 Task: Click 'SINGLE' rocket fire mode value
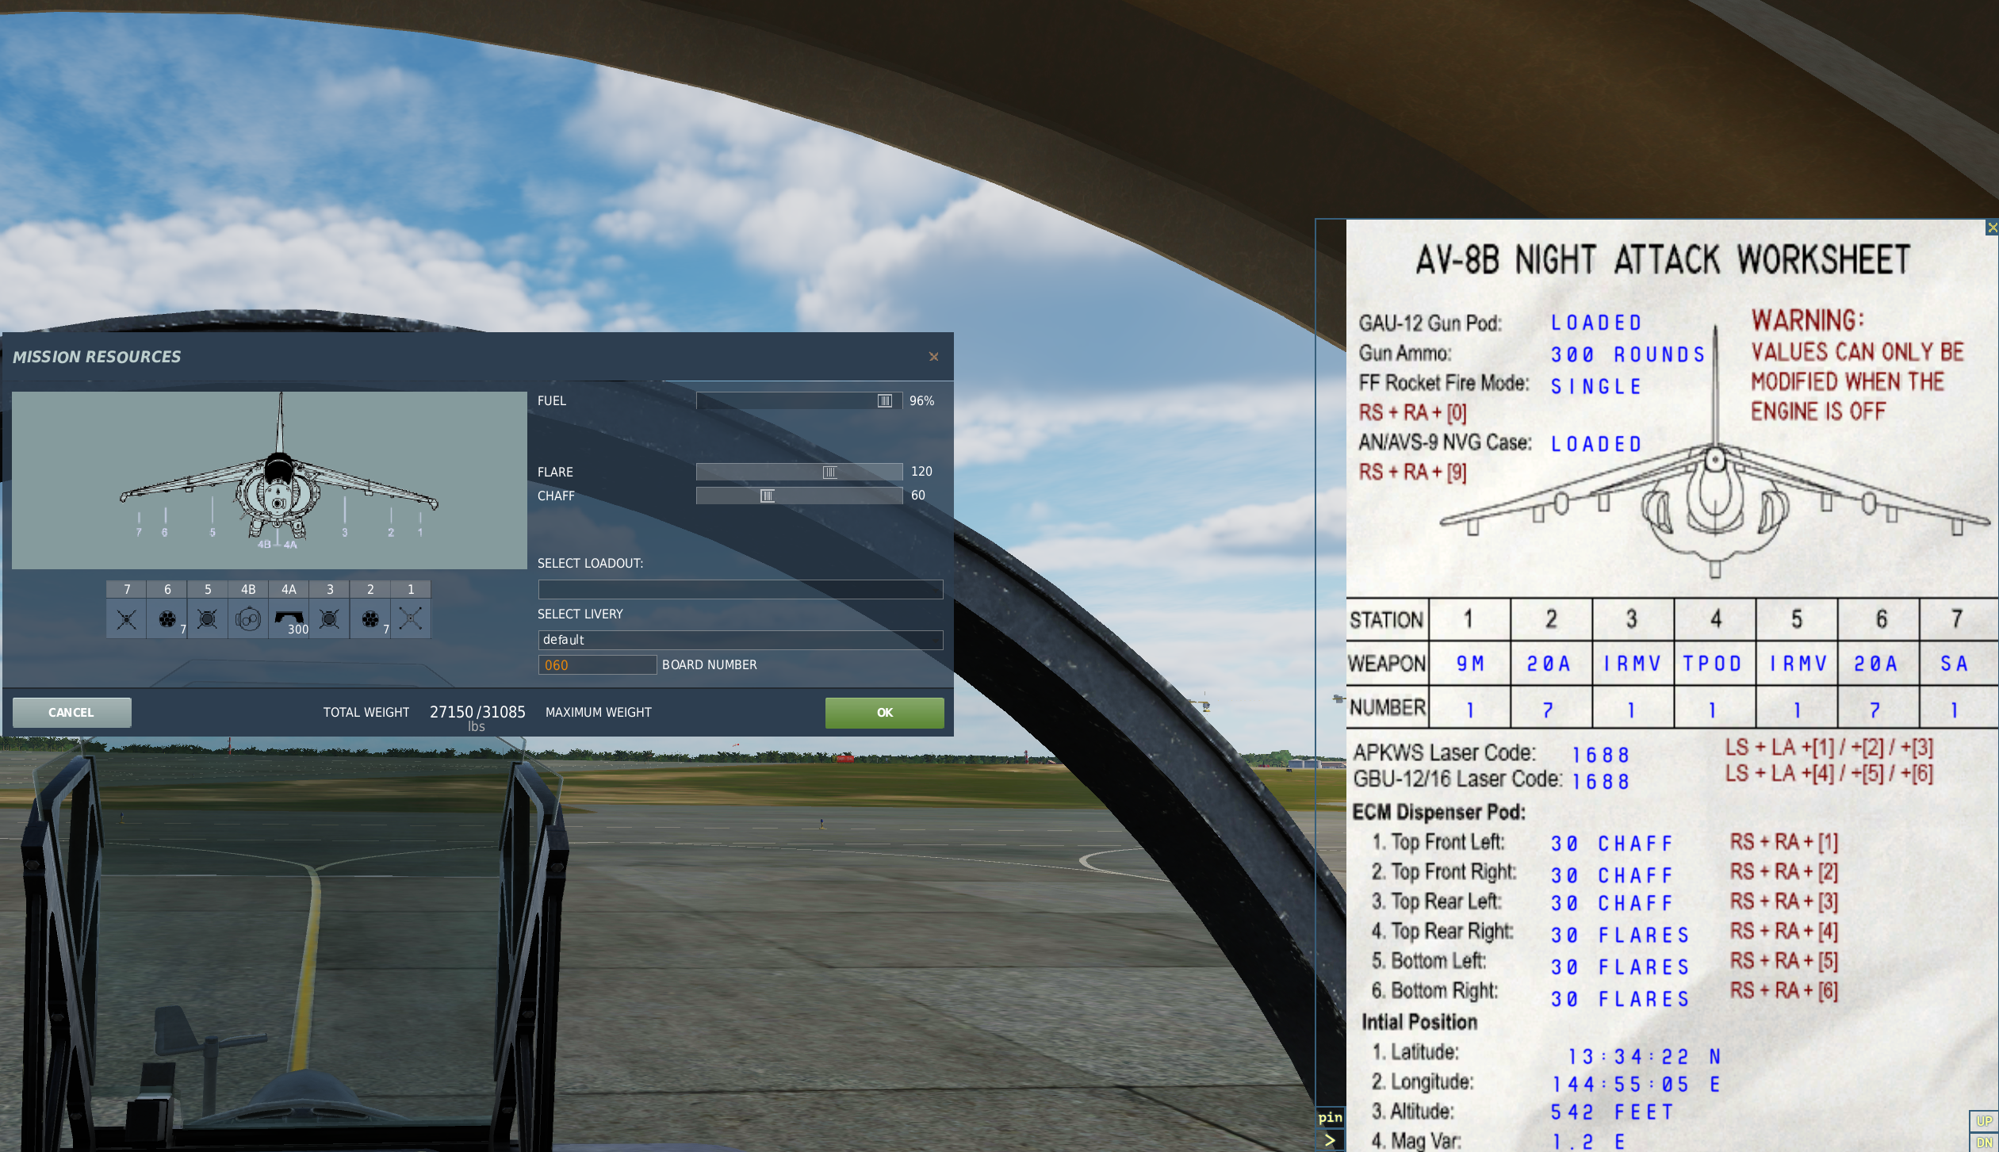1596,386
